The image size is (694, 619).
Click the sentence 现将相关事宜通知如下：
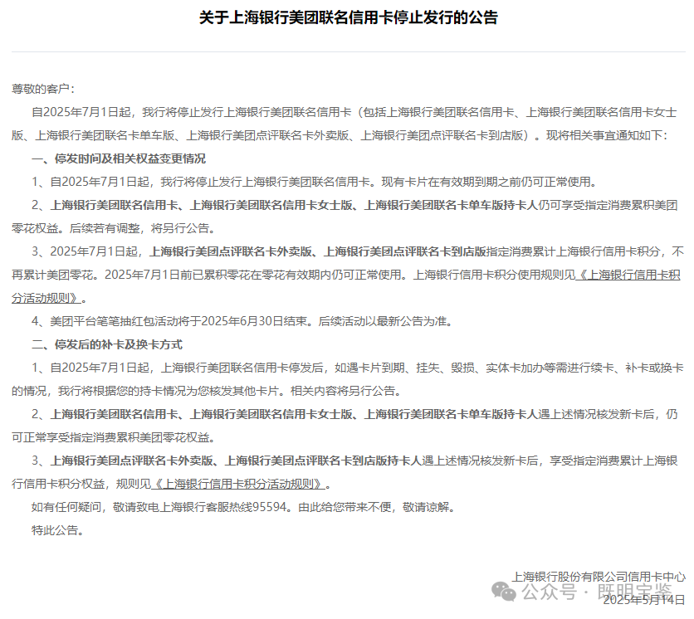coord(606,135)
